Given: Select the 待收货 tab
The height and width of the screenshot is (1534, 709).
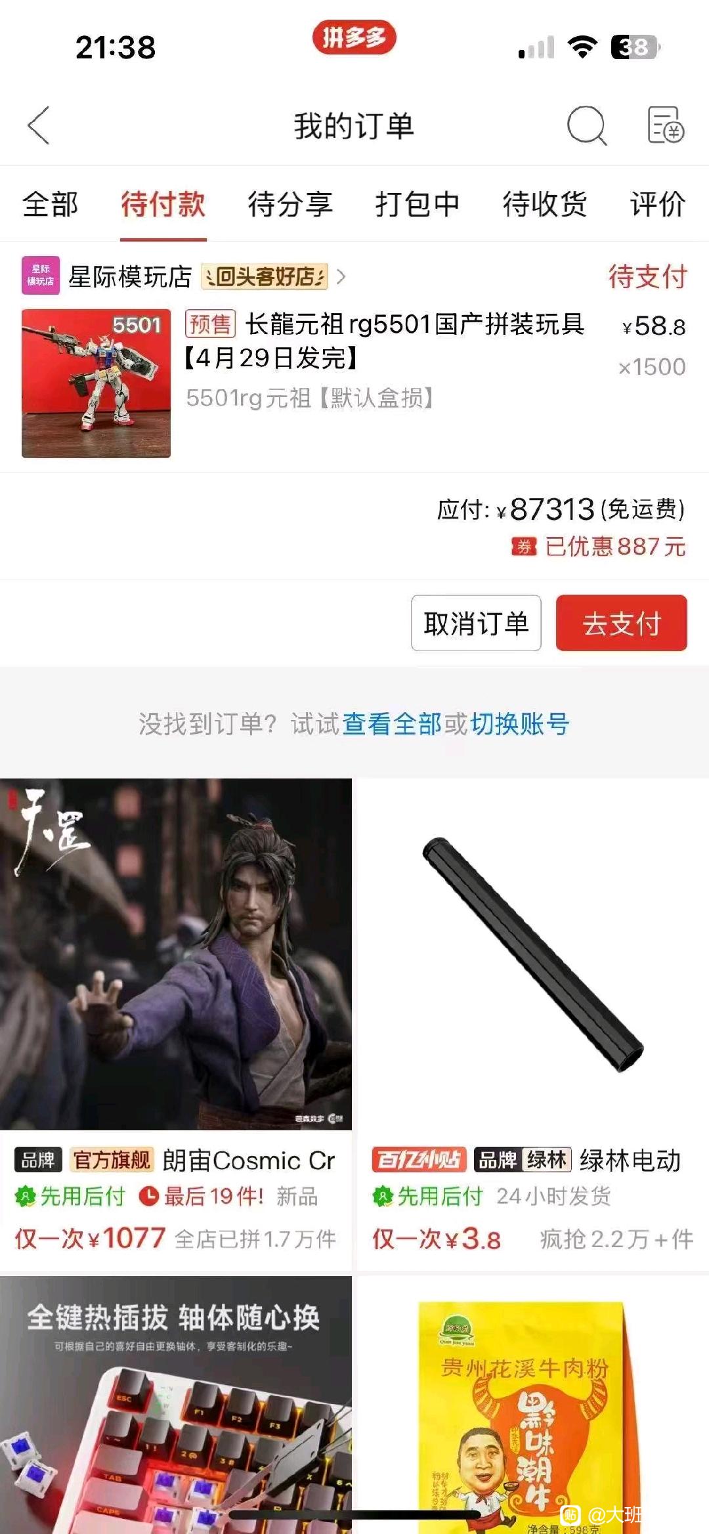Looking at the screenshot, I should (545, 203).
